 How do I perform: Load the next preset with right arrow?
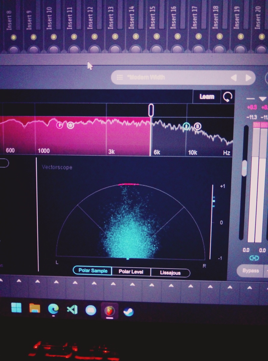[x=248, y=78]
